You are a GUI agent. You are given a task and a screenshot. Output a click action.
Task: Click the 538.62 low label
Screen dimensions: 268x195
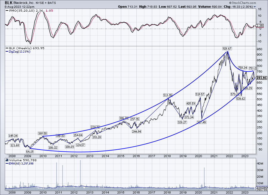[x=240, y=99]
